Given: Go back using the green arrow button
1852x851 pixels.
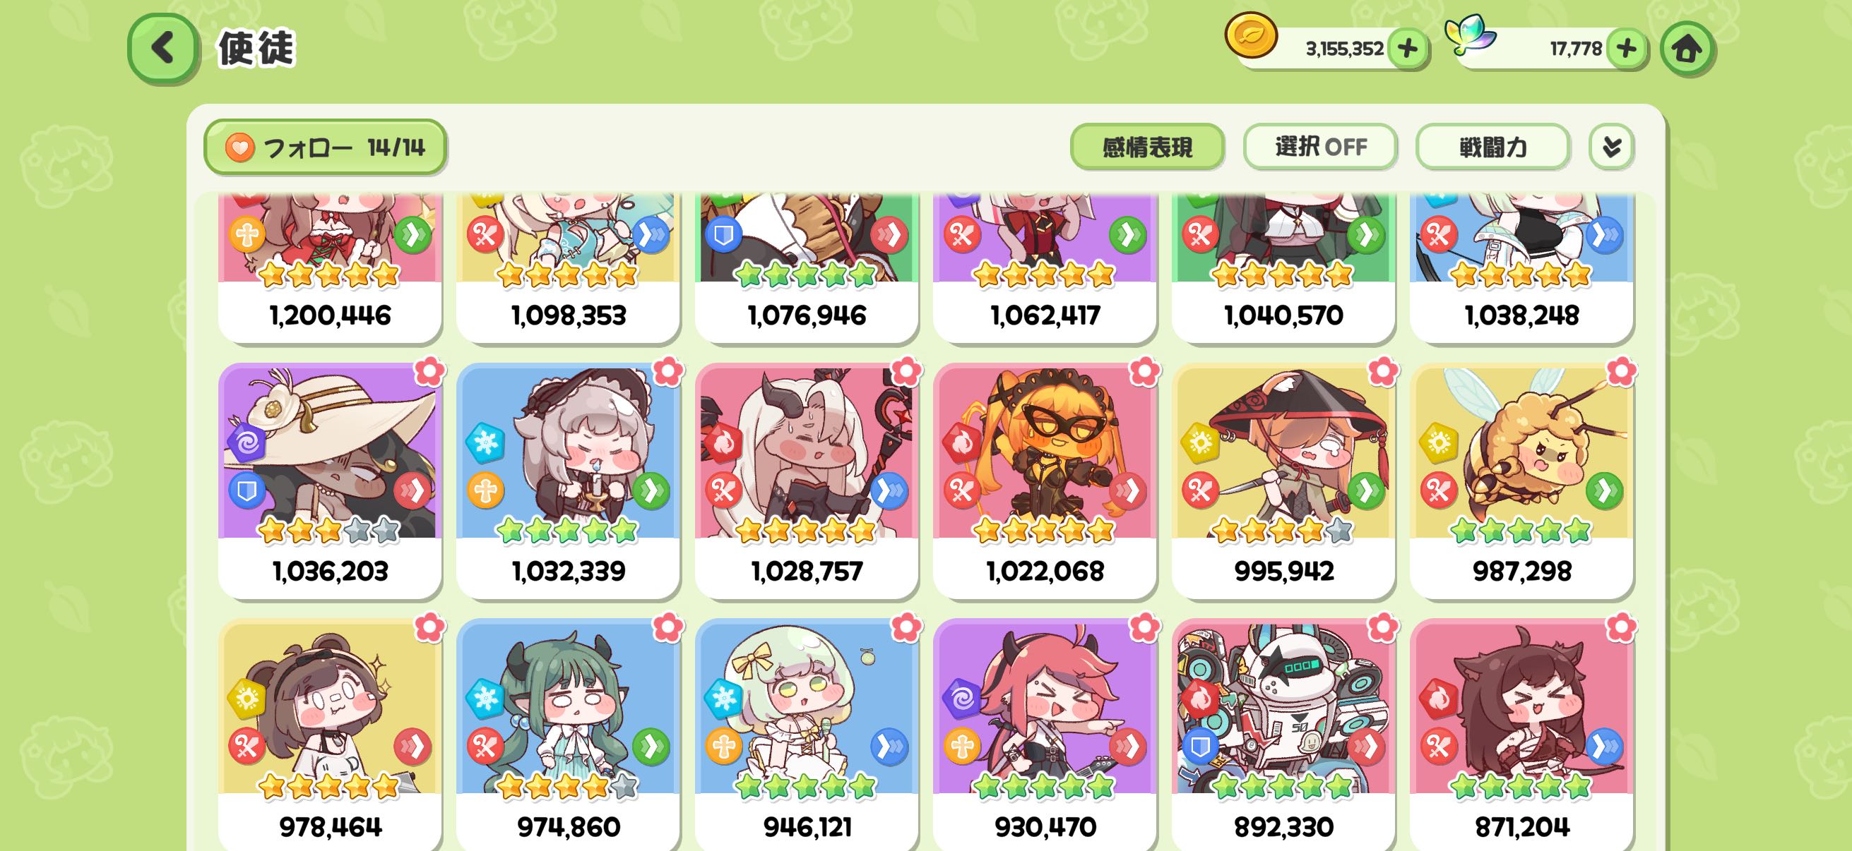Looking at the screenshot, I should (x=162, y=48).
